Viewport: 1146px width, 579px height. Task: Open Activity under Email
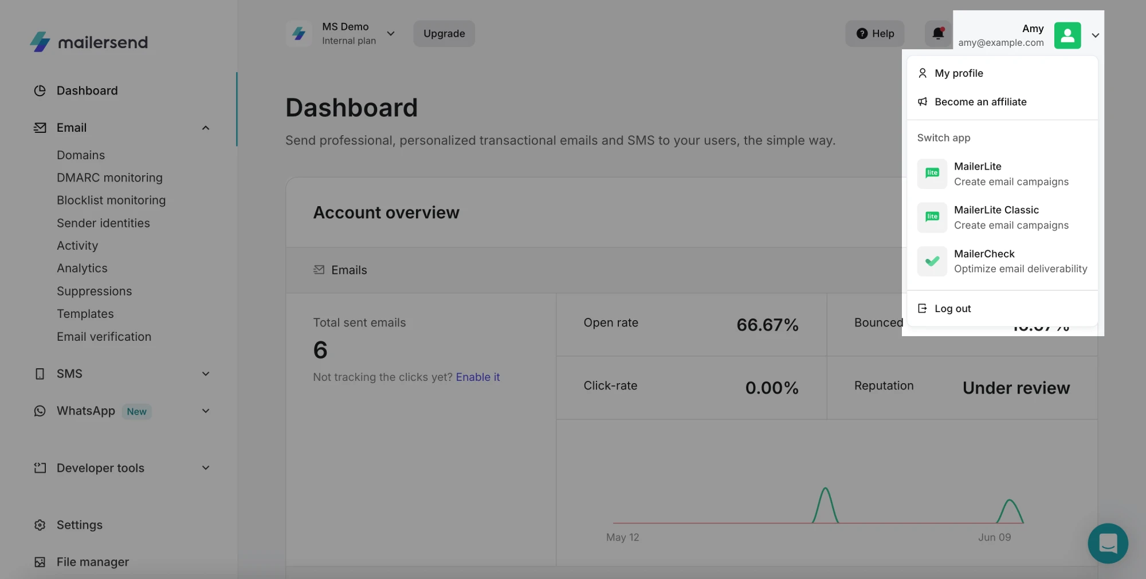click(77, 246)
